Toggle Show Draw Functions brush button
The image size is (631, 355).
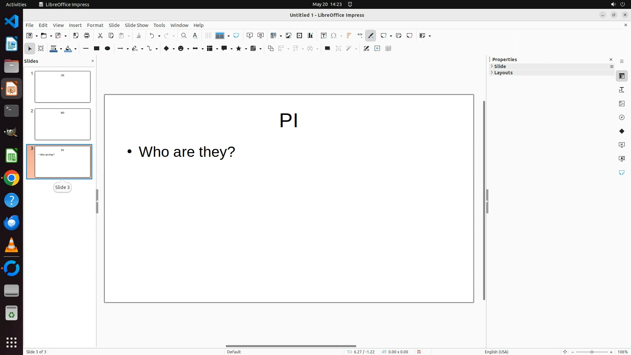click(371, 35)
